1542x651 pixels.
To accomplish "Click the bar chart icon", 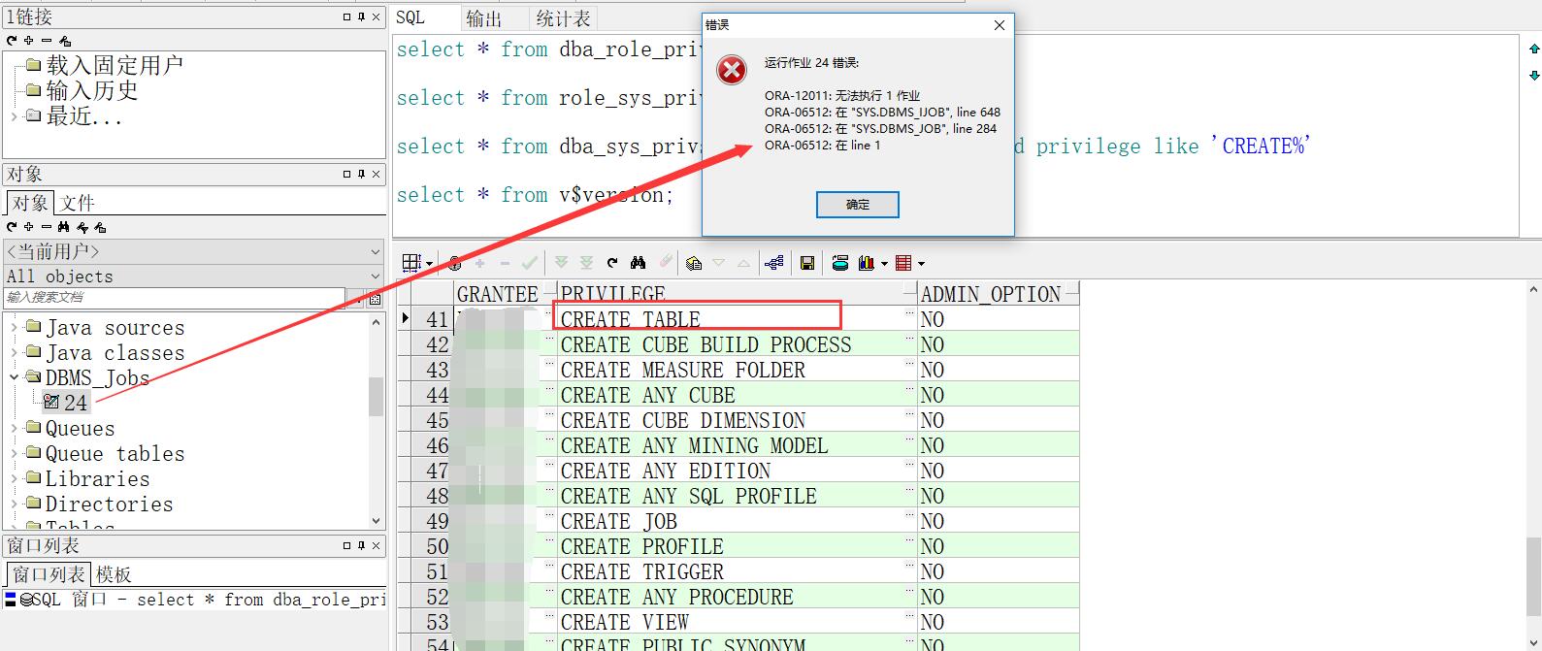I will [x=867, y=263].
